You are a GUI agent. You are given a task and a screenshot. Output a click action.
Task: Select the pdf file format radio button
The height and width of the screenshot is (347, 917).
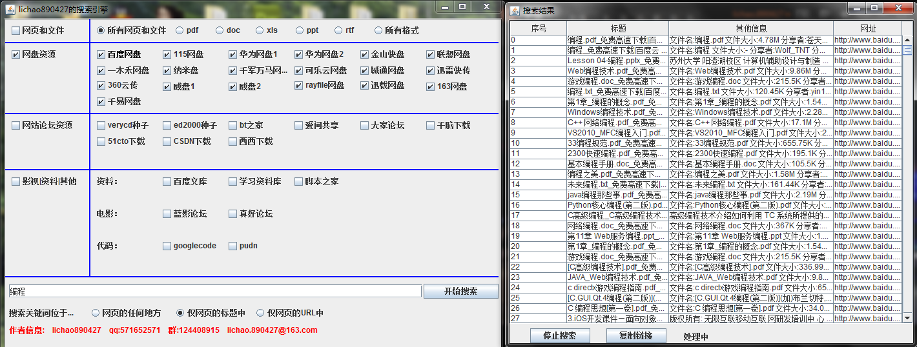[180, 30]
